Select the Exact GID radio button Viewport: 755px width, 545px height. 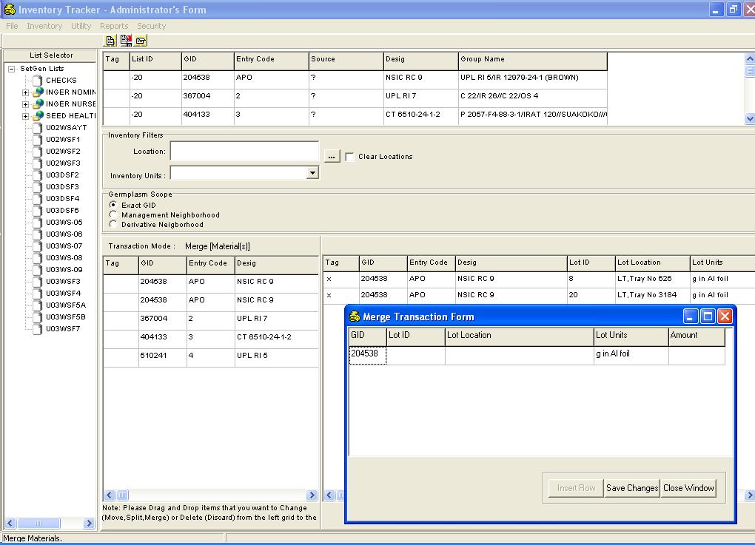point(113,205)
